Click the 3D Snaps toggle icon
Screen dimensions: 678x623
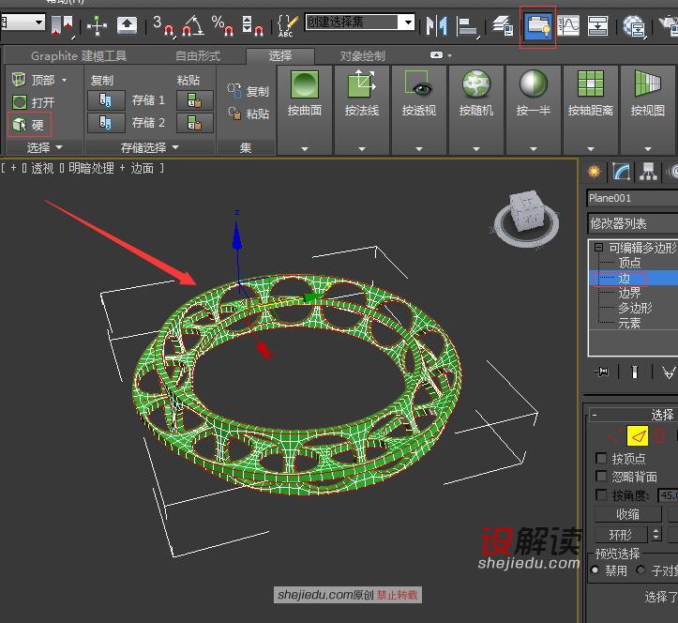tap(163, 25)
